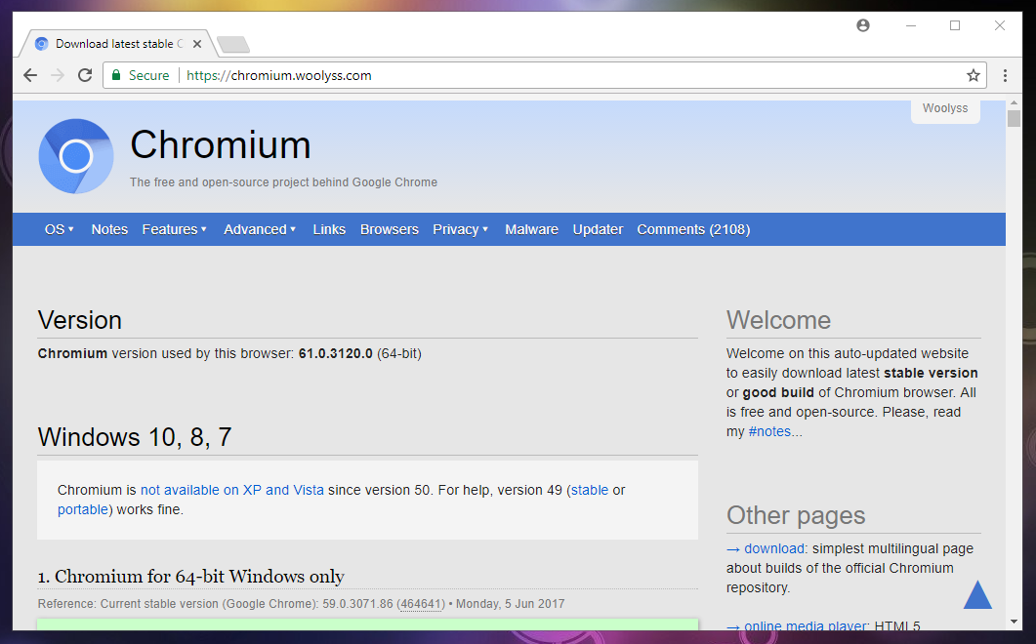Select the Download latest stable tab
Screen dimensions: 1036x644
tap(118, 44)
